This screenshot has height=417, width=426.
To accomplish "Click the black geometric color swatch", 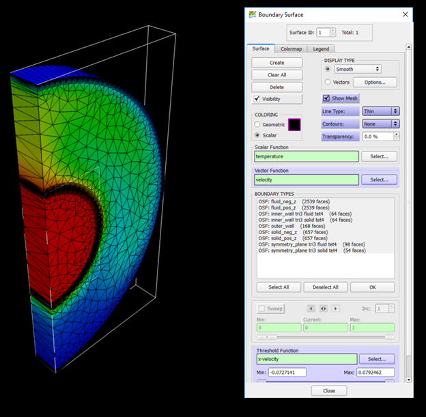I will click(x=295, y=125).
